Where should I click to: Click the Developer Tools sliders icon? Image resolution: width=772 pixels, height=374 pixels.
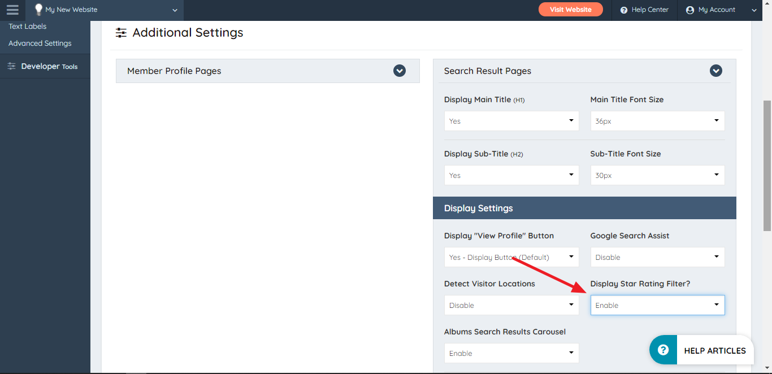click(11, 66)
